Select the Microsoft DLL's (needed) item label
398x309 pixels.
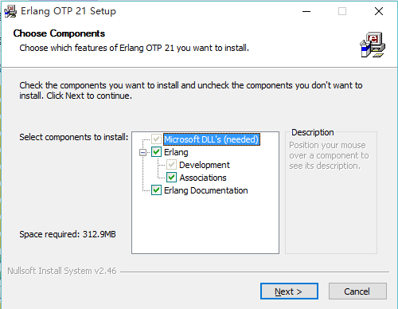pos(212,139)
